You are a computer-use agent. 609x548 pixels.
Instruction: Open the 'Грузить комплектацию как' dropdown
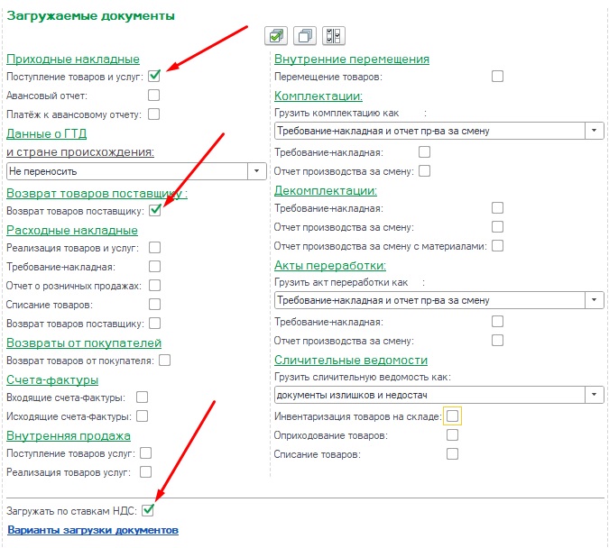pos(594,131)
